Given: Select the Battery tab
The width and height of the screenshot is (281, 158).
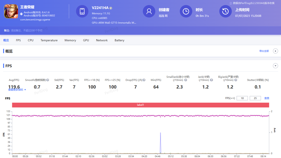Looking at the screenshot, I should pos(119,40).
